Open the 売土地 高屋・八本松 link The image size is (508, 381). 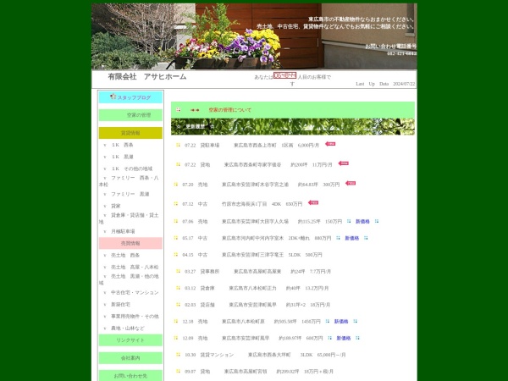135,268
